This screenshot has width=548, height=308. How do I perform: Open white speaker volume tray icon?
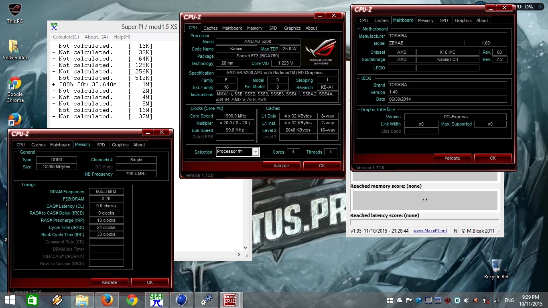pos(467,300)
